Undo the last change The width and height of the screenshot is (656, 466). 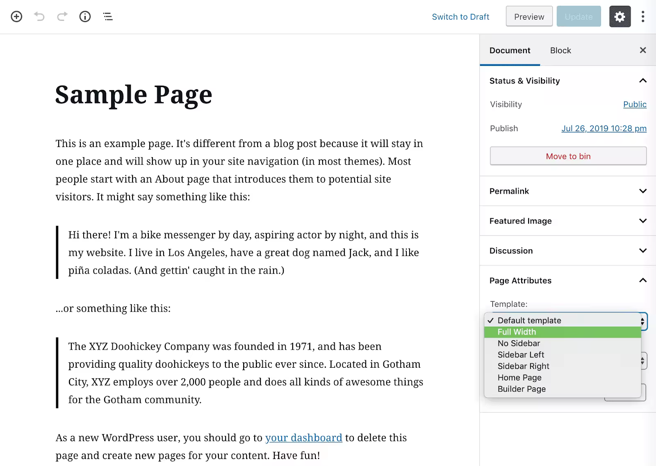point(39,17)
